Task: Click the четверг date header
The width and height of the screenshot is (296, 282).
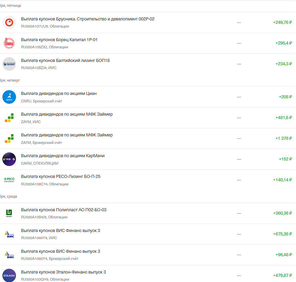Action: point(10,81)
